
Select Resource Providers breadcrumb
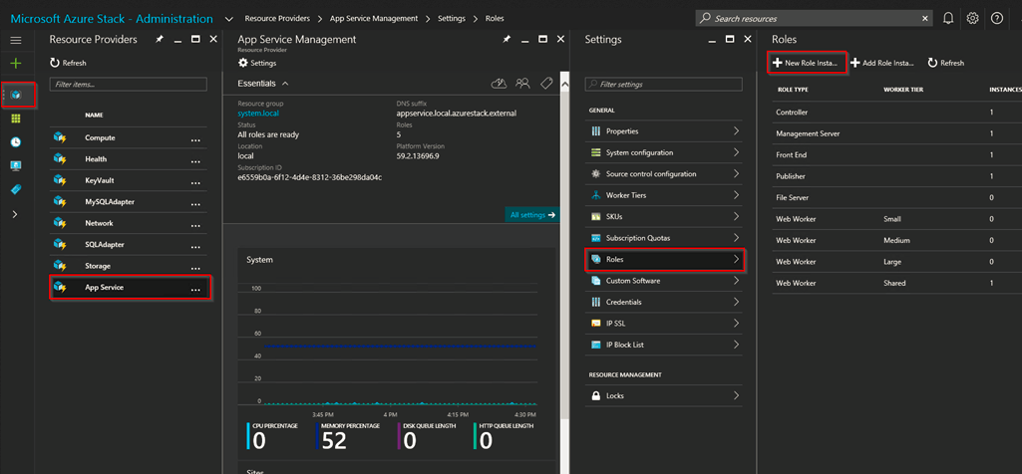pyautogui.click(x=277, y=18)
